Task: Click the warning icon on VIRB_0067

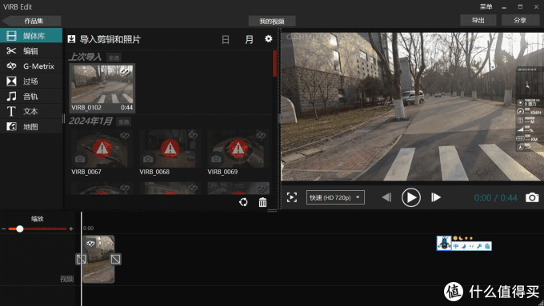Action: pos(102,149)
